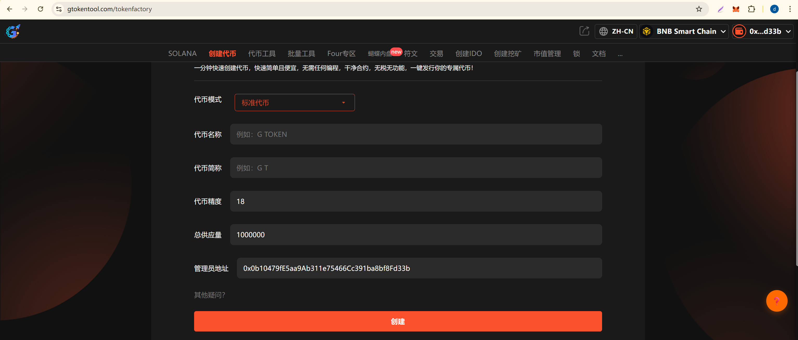
Task: Click the GTokenTool rocket logo
Action: (x=13, y=31)
